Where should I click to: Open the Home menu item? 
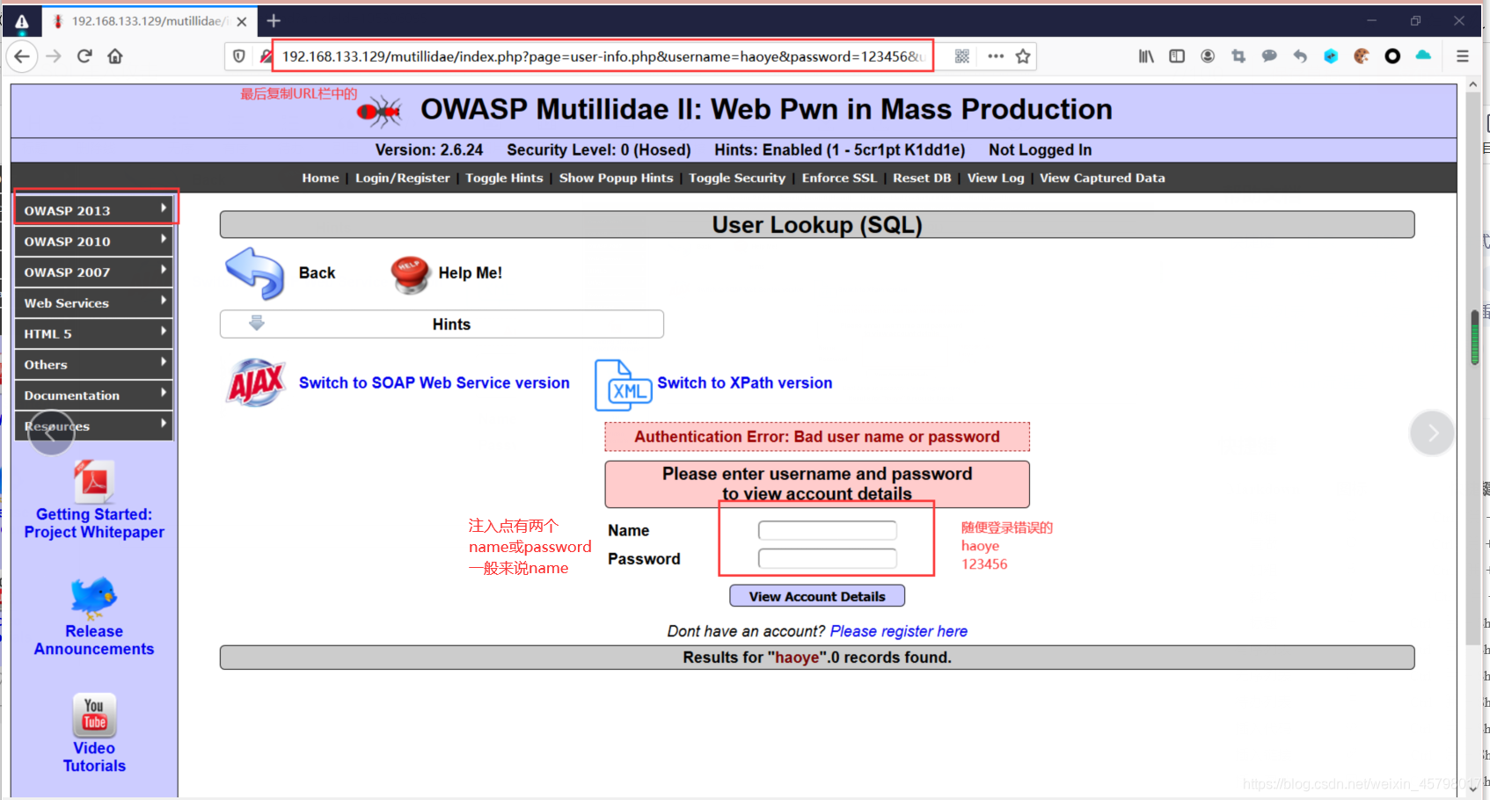(x=320, y=178)
